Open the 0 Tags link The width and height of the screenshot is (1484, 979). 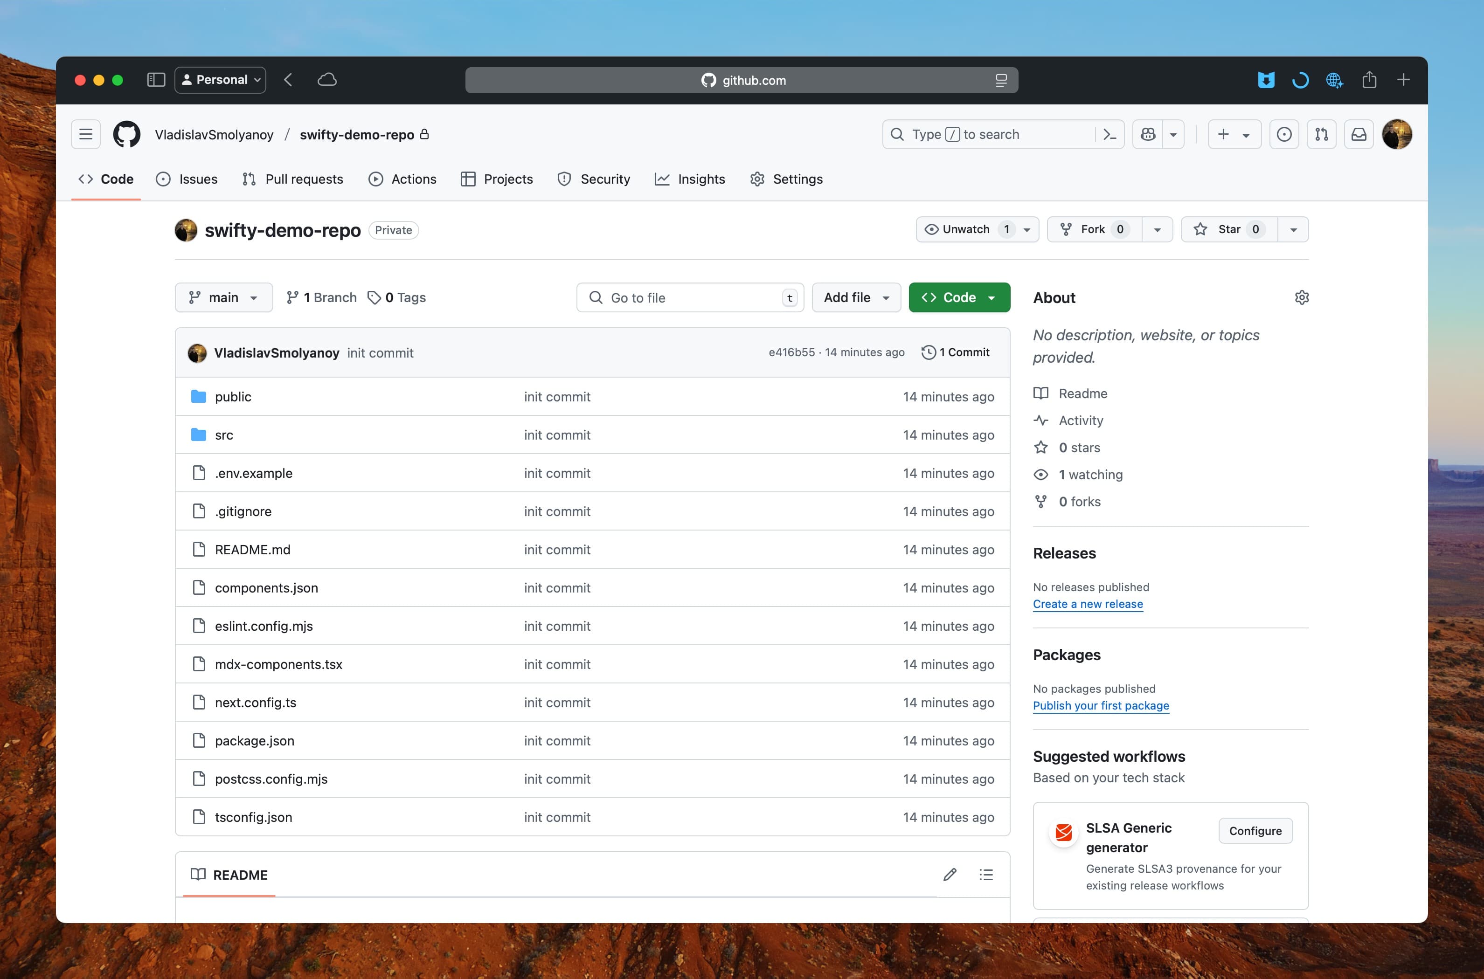396,297
